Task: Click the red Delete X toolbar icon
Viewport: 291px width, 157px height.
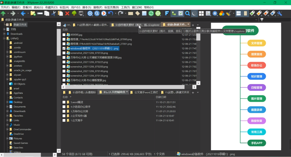Action: pyautogui.click(x=67, y=13)
